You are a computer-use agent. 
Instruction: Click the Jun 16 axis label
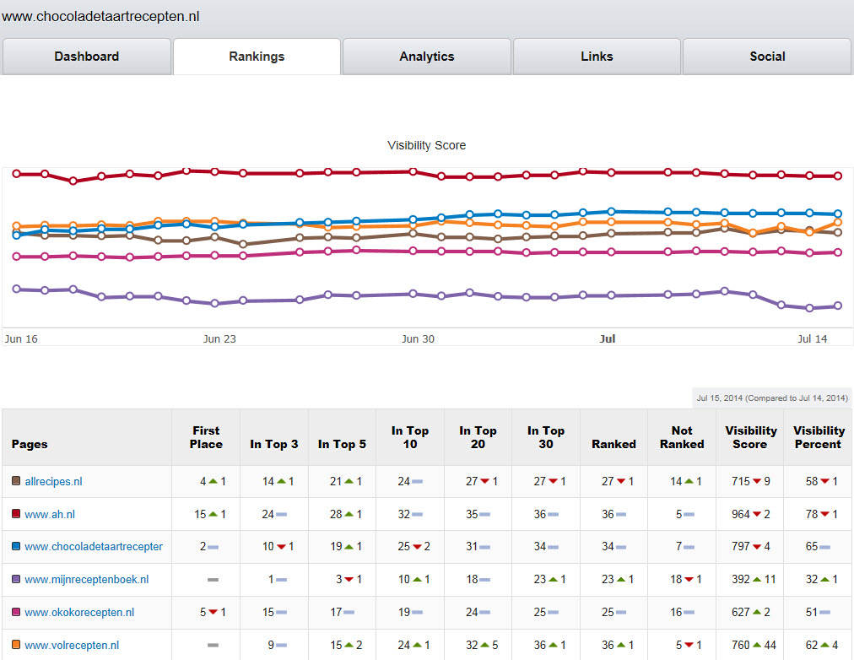pos(21,338)
